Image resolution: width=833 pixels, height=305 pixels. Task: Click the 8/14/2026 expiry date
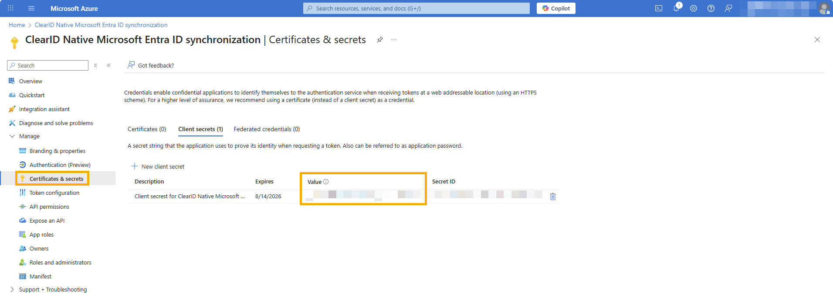[268, 196]
